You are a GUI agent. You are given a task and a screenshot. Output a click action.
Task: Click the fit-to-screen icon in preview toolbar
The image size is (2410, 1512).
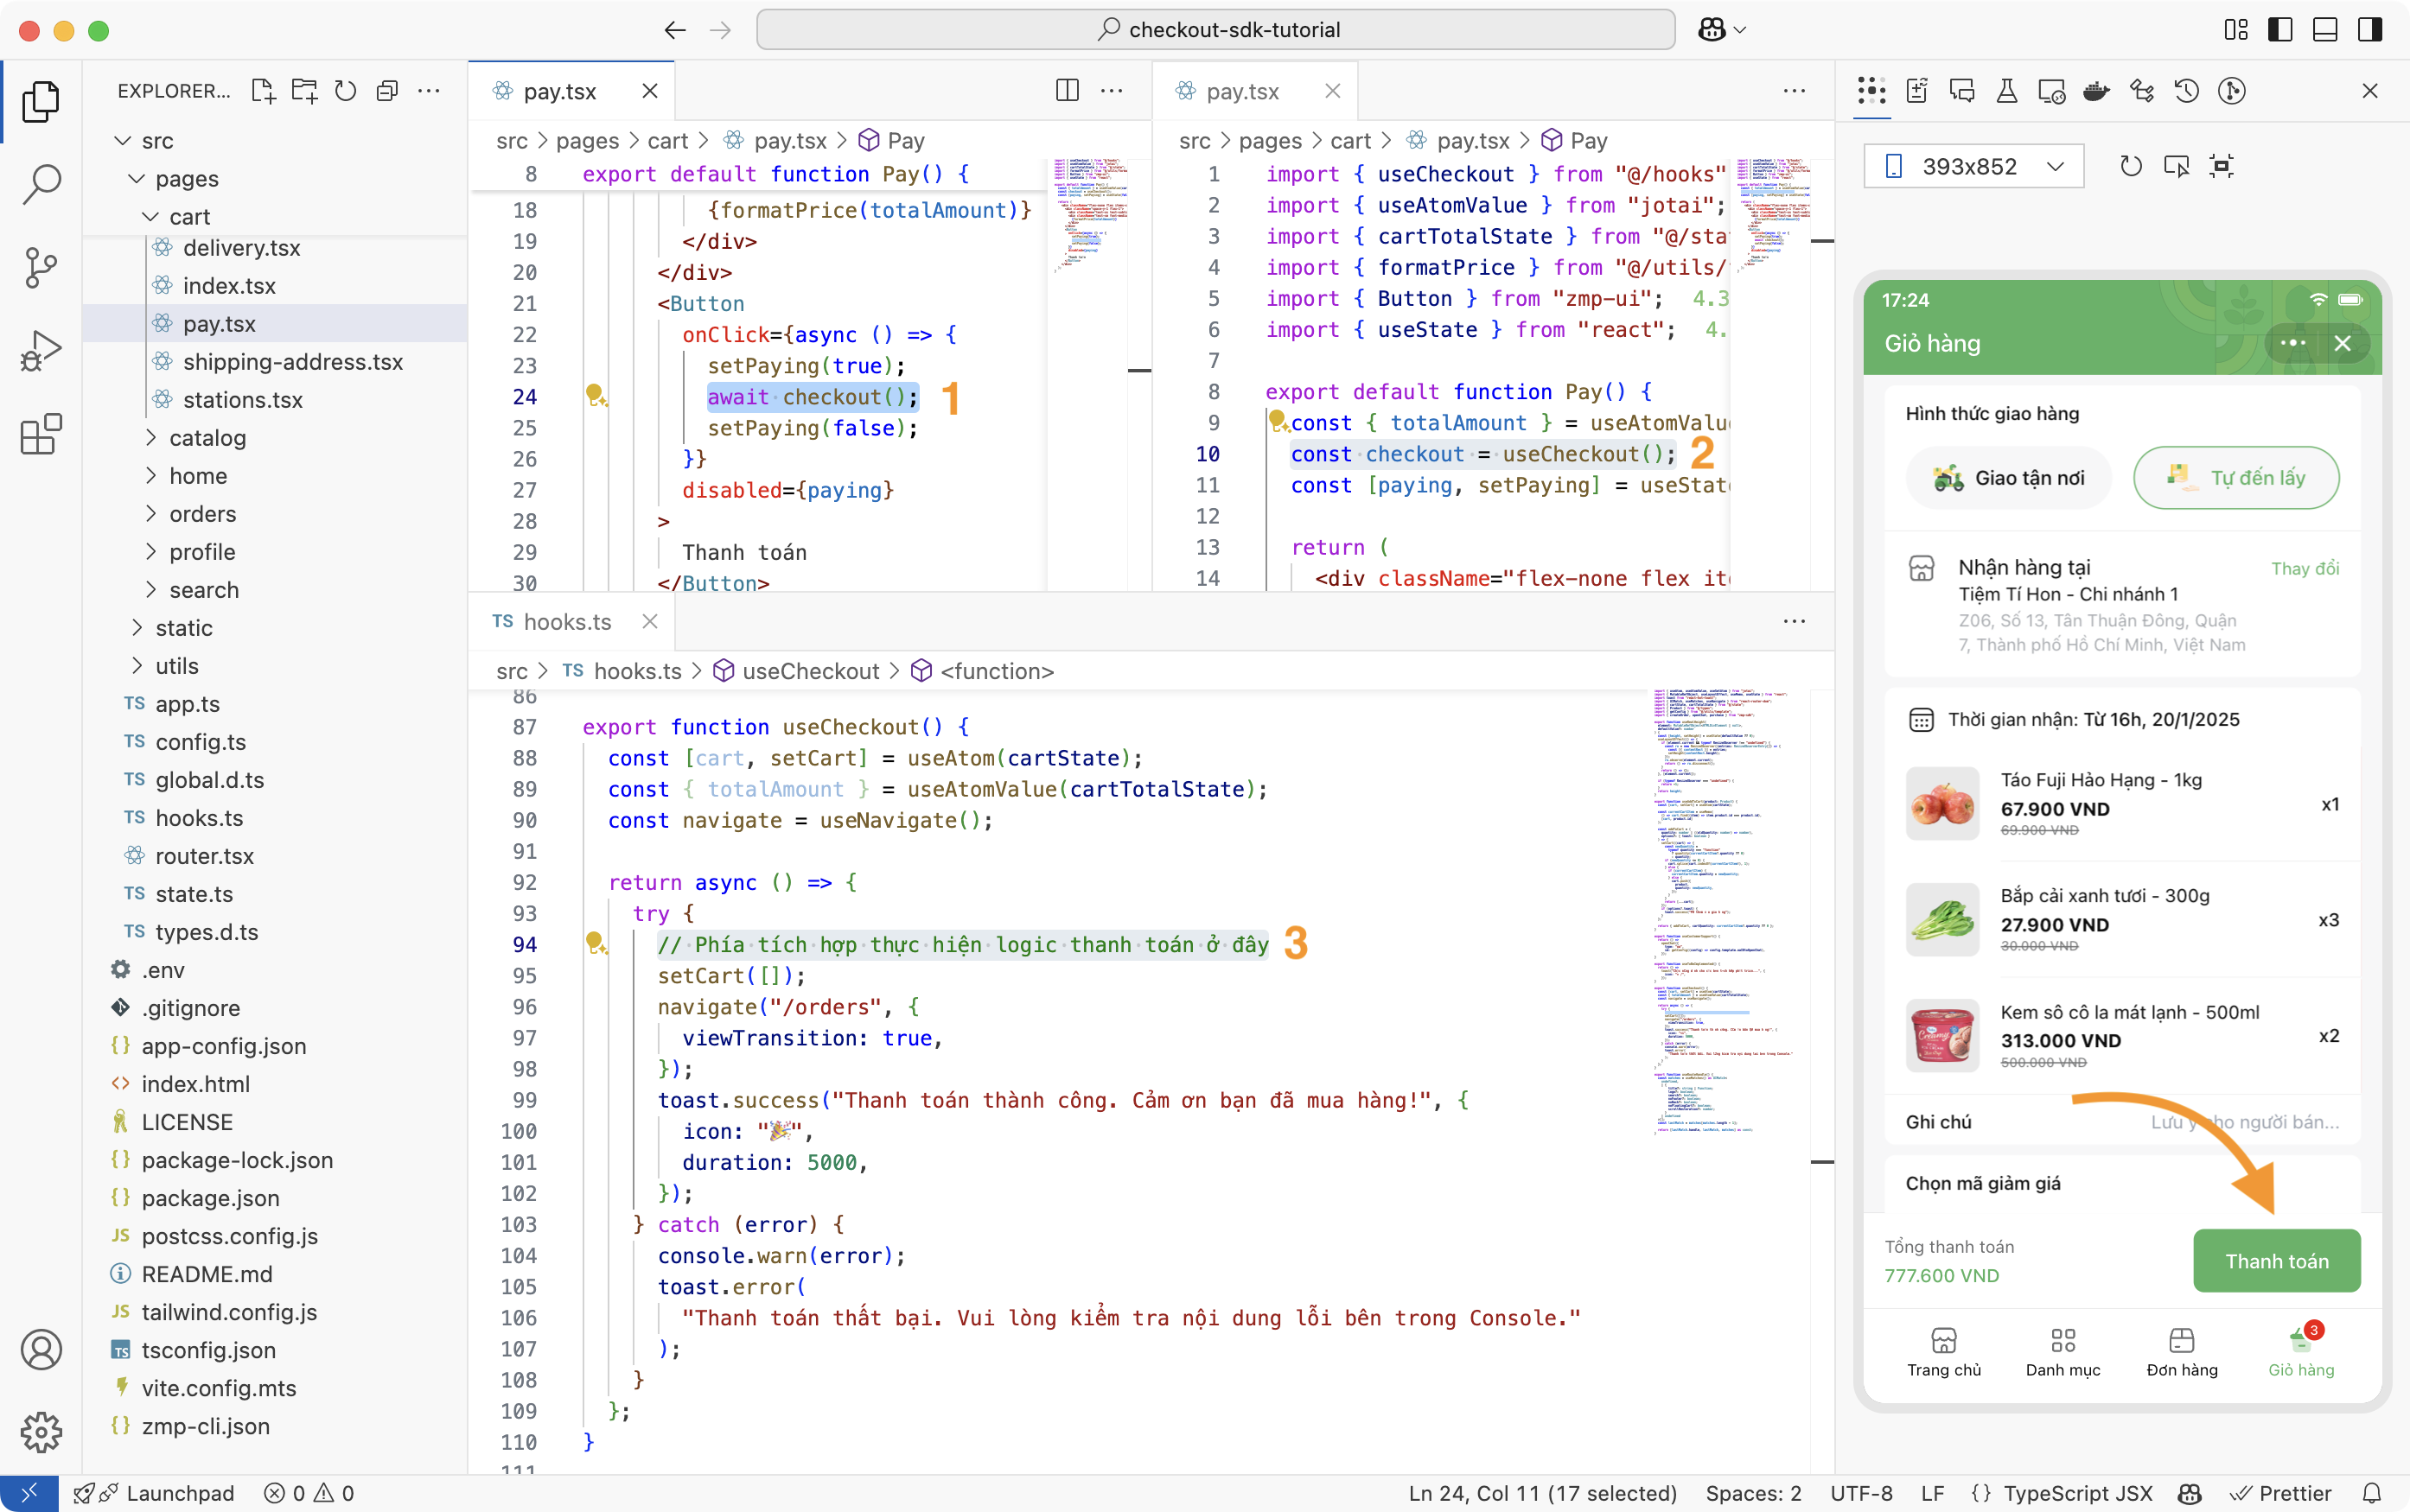tap(2222, 166)
